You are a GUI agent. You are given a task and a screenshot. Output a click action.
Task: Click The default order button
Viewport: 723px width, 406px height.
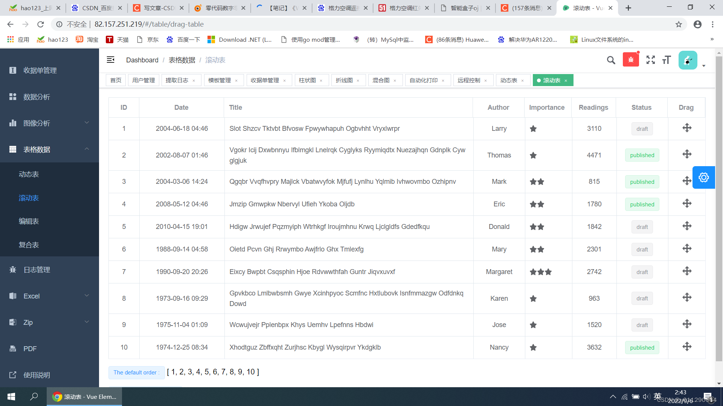(136, 372)
